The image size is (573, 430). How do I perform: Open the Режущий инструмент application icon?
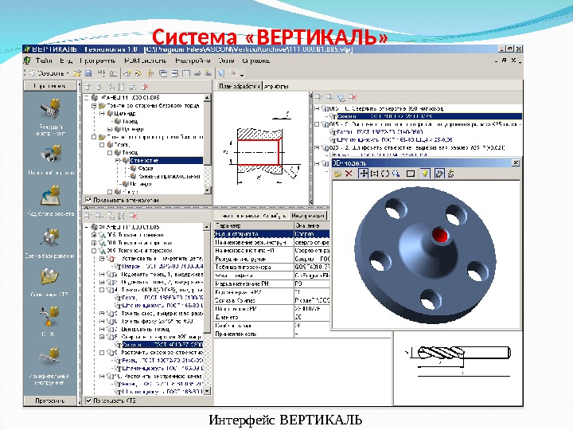(x=50, y=109)
